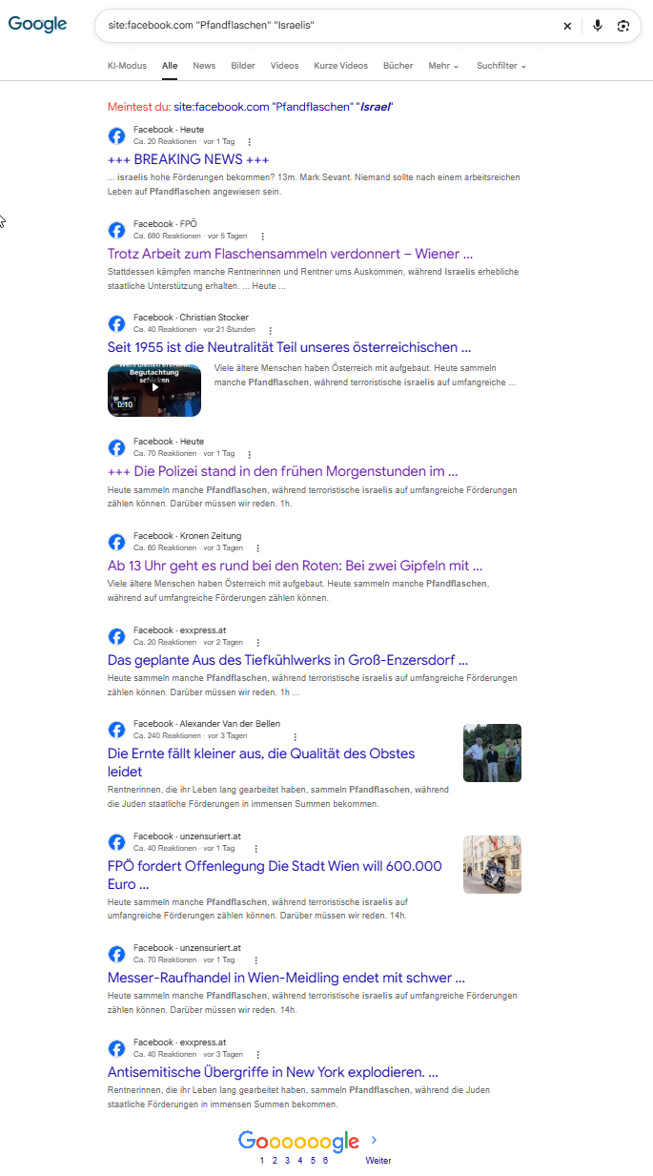
Task: Open three-dot menu for BREAKING NEWS result
Action: click(x=250, y=141)
